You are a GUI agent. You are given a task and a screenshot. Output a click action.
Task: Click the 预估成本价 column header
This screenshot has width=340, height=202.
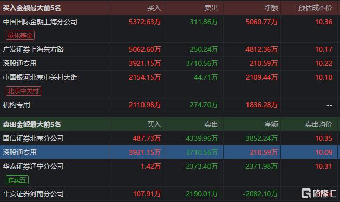click(x=315, y=8)
